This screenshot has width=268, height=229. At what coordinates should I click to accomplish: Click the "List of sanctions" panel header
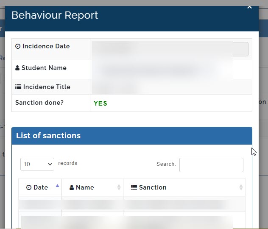132,136
